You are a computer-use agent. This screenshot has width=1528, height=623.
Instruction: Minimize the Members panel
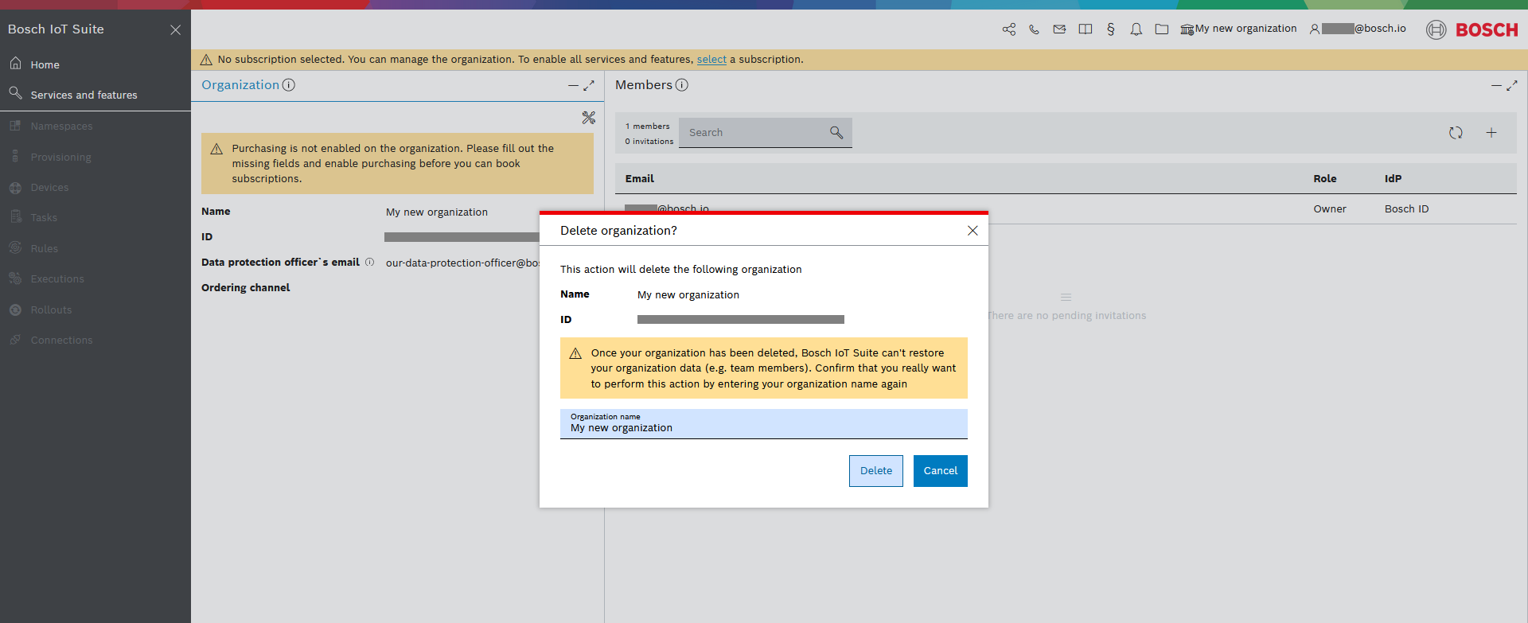1496,85
